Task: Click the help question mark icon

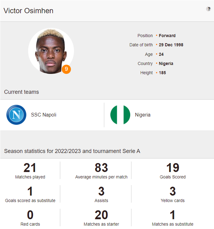Action: [208, 9]
